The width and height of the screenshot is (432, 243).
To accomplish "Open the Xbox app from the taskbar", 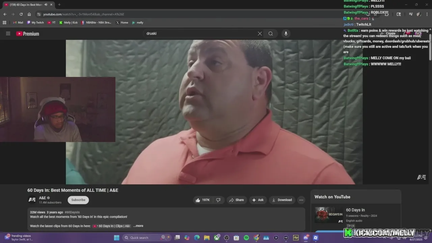I will coord(217,238).
